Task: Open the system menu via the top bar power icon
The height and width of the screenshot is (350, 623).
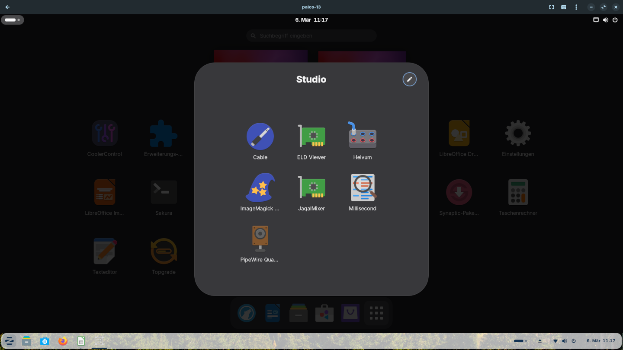Action: [615, 20]
